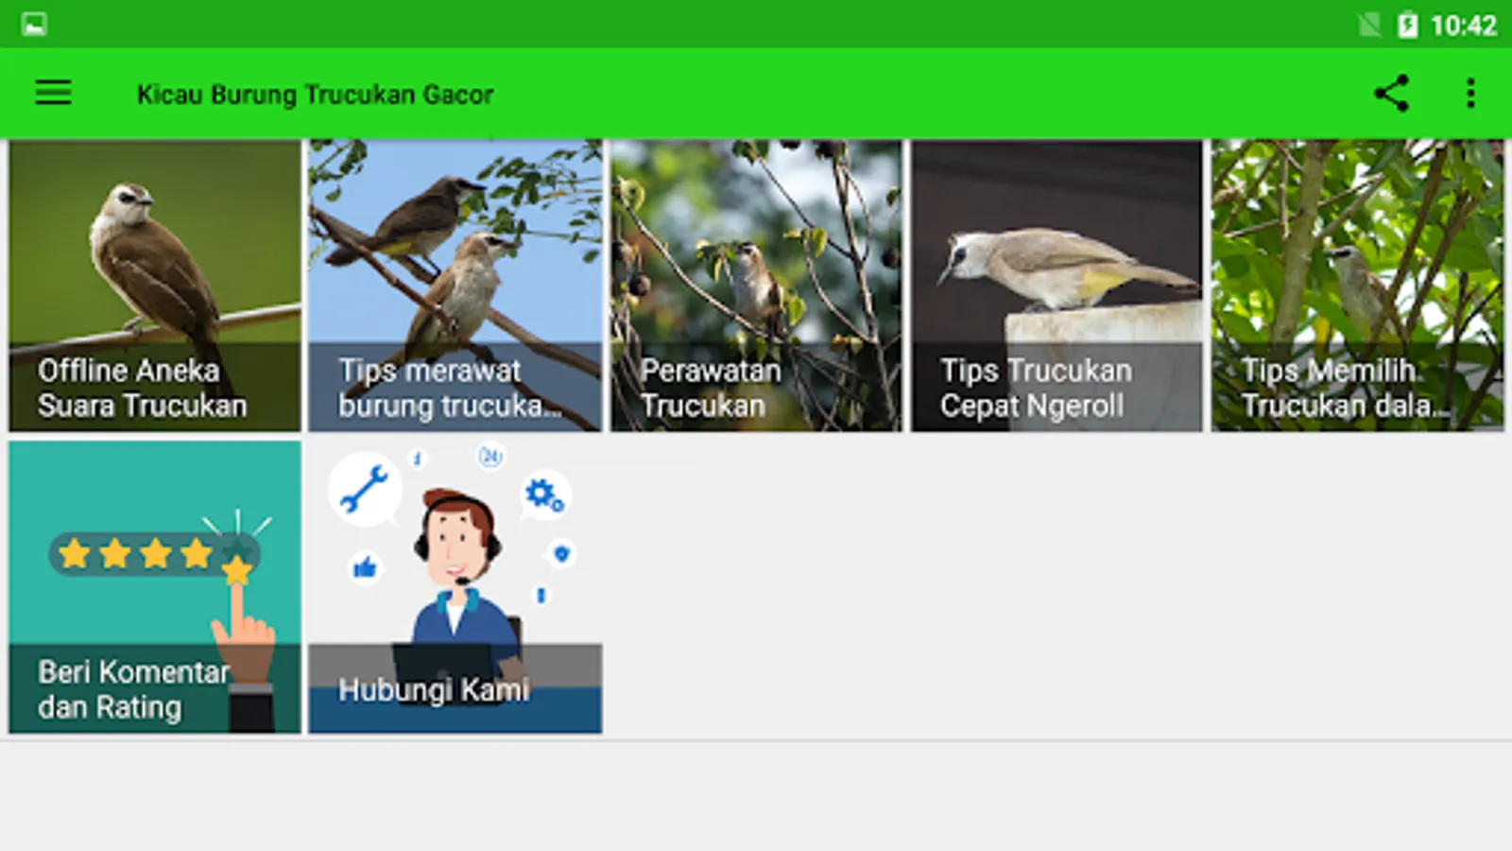Open Tips Trucukan Cepat Ngeroll tile
This screenshot has height=851, width=1512.
(x=1057, y=286)
